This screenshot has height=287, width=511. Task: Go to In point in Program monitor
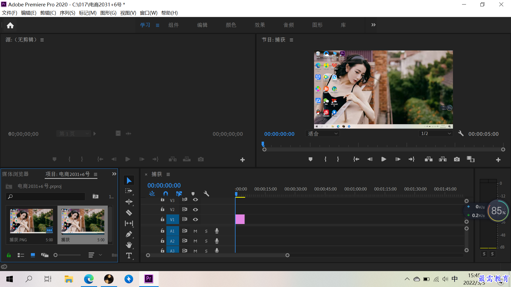[356, 159]
